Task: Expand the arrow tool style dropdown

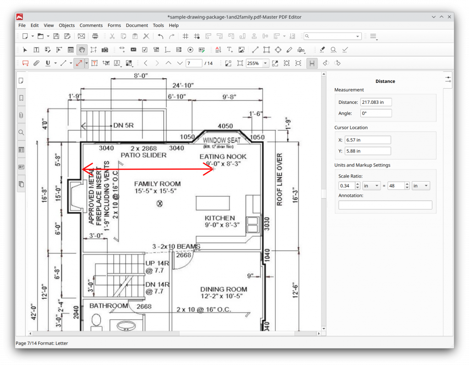Action: pos(86,63)
